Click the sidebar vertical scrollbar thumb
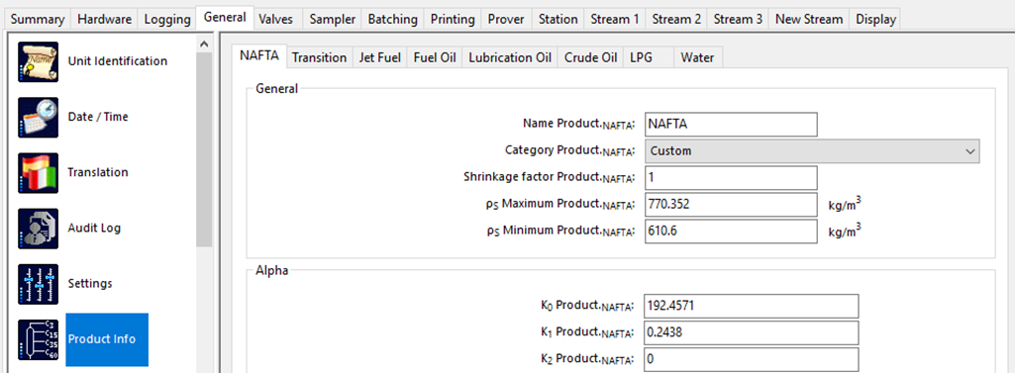The width and height of the screenshot is (1015, 373). coord(204,149)
